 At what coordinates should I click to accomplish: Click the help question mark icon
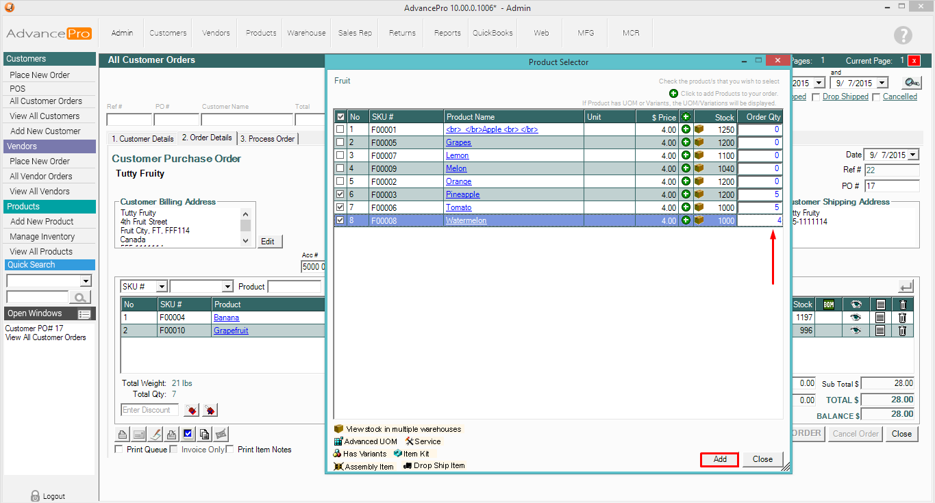[x=903, y=36]
